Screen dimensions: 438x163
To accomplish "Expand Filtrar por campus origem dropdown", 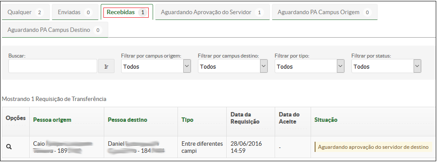I will click(x=156, y=66).
